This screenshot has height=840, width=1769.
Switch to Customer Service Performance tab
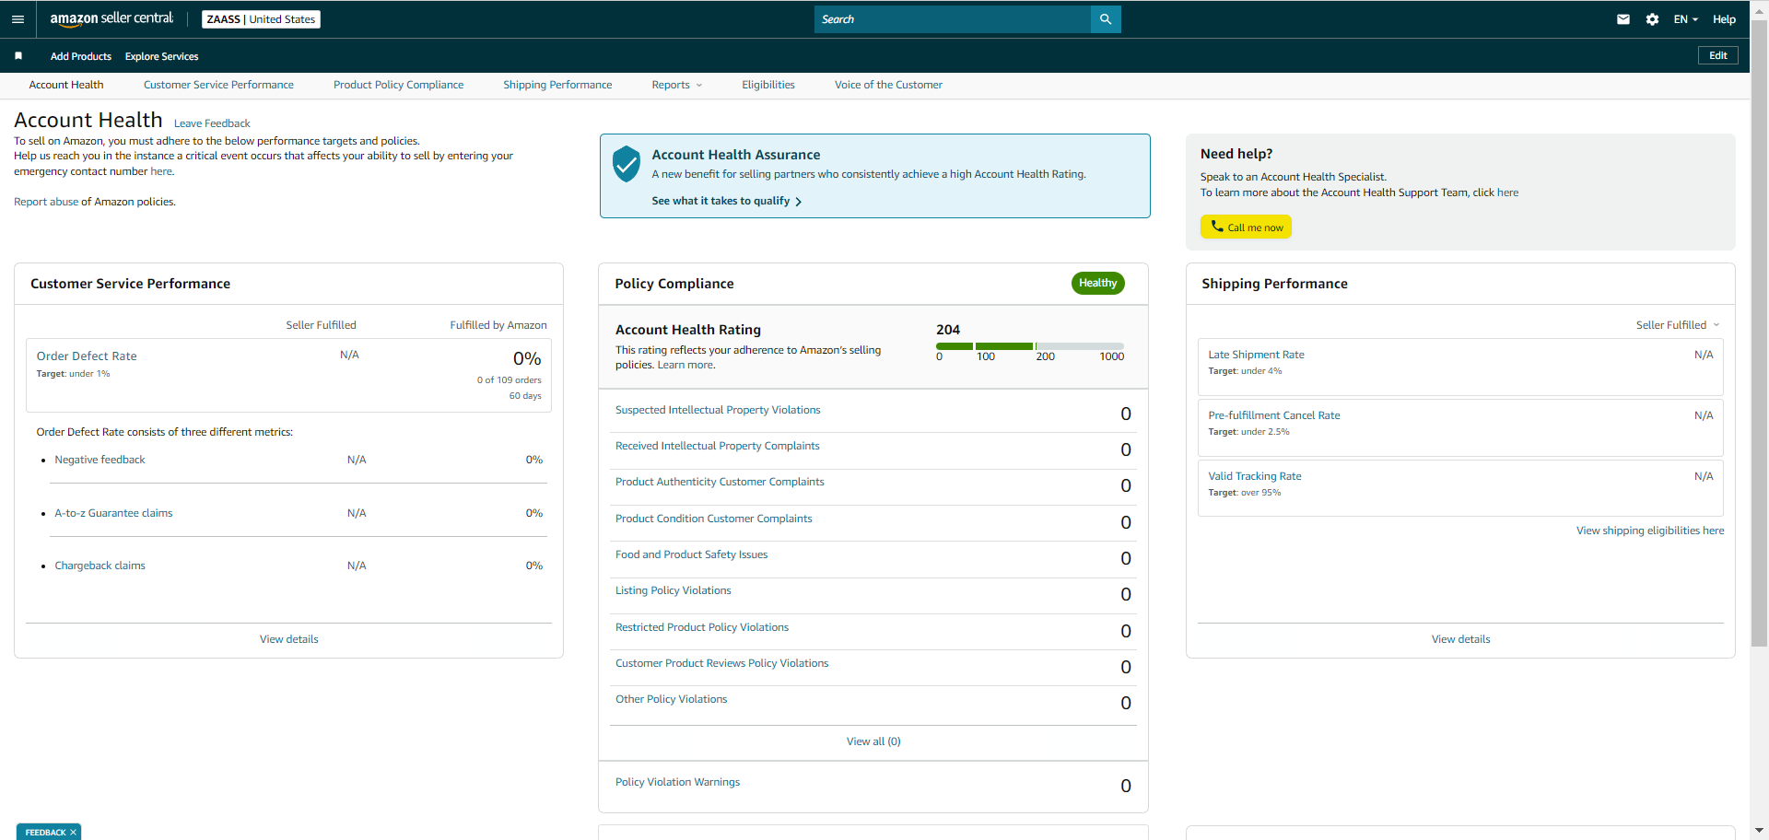click(x=218, y=85)
